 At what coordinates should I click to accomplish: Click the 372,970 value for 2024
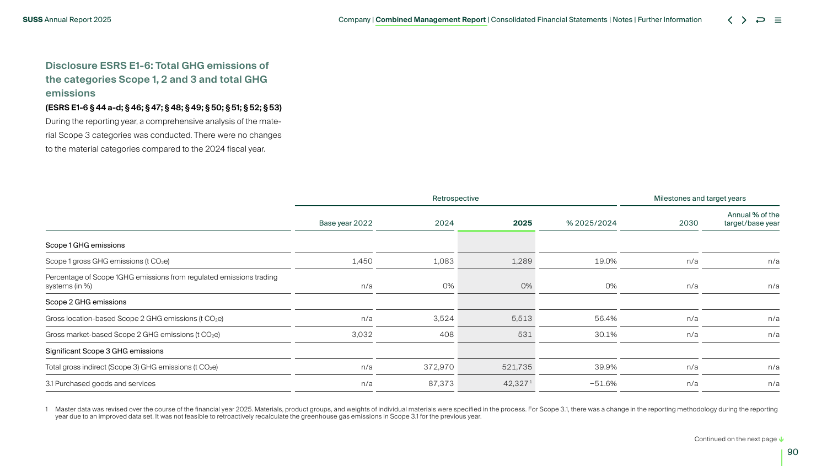click(439, 367)
